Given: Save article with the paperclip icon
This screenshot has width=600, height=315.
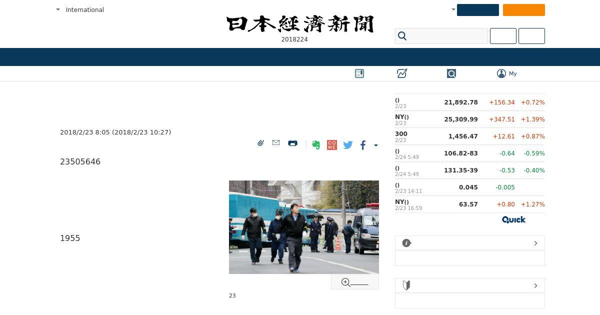Looking at the screenshot, I should click(260, 143).
